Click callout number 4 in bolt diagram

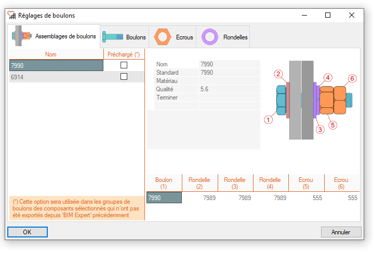tap(327, 78)
